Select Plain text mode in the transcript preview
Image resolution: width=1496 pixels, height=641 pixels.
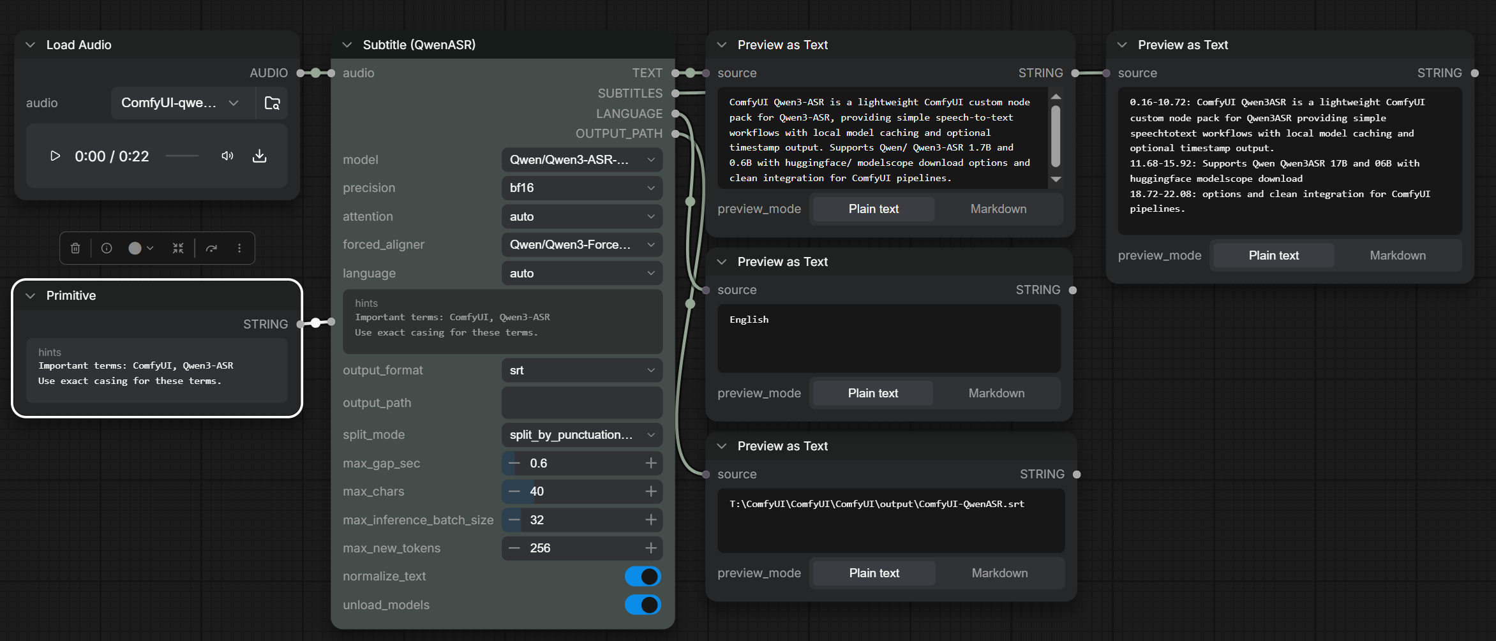tap(874, 209)
